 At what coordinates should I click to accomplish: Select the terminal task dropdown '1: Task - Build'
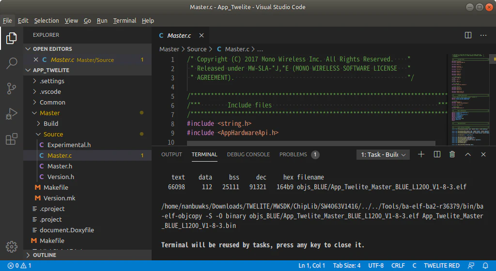(x=383, y=154)
